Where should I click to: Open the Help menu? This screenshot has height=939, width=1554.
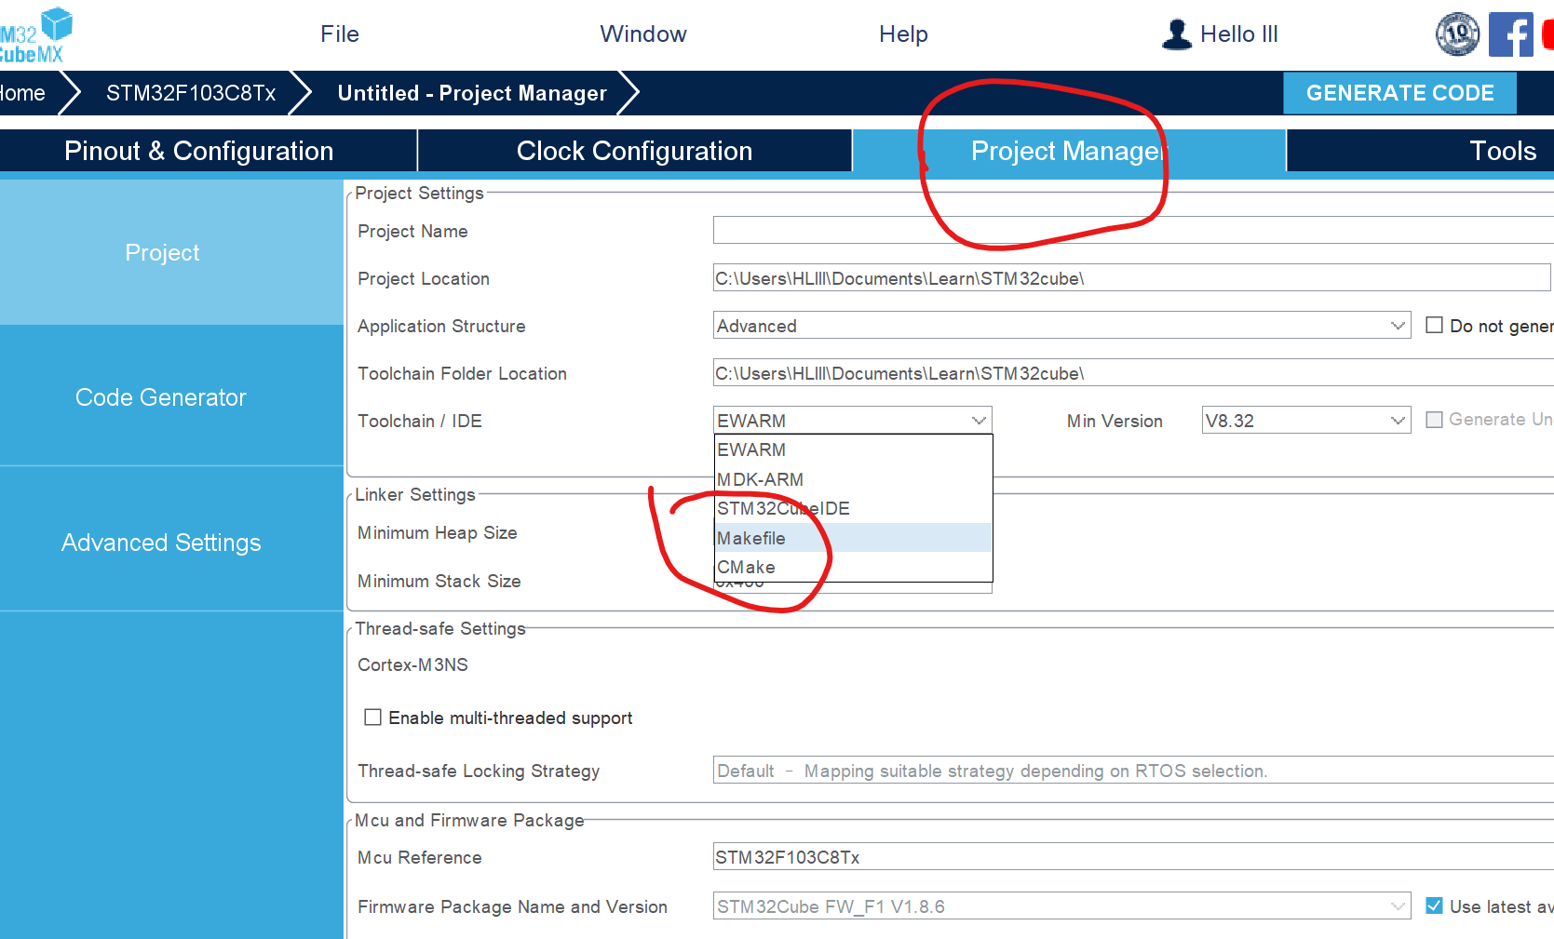click(x=903, y=34)
